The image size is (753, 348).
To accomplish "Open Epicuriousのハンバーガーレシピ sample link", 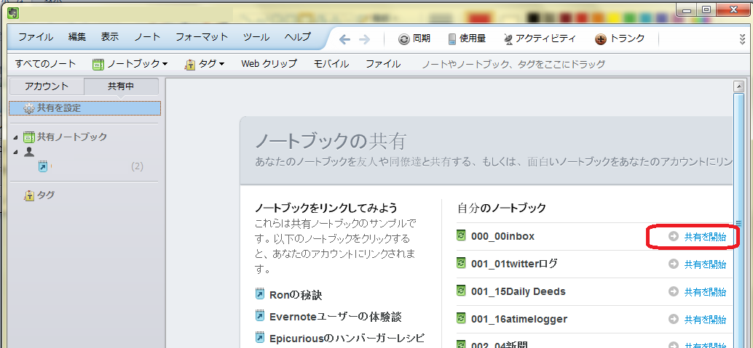I will click(x=347, y=339).
